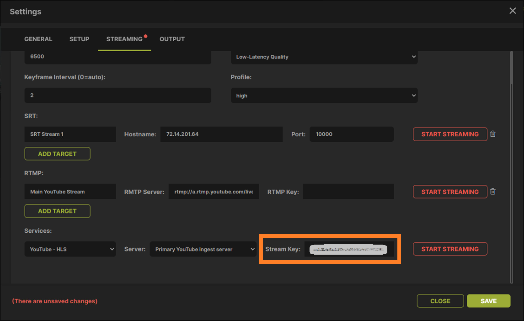Save the settings changes

coord(489,301)
